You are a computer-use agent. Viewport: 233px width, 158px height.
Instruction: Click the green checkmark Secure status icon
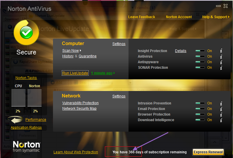[26, 32]
